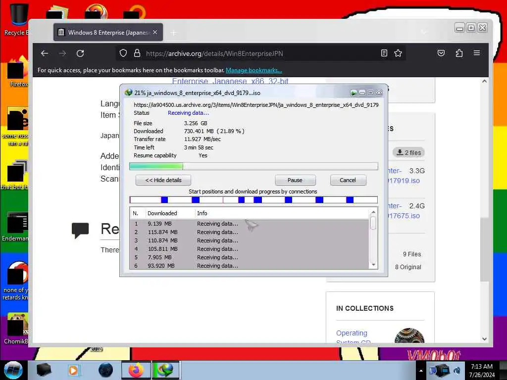Open the Pocket save icon
The image size is (507, 380).
pos(441,53)
